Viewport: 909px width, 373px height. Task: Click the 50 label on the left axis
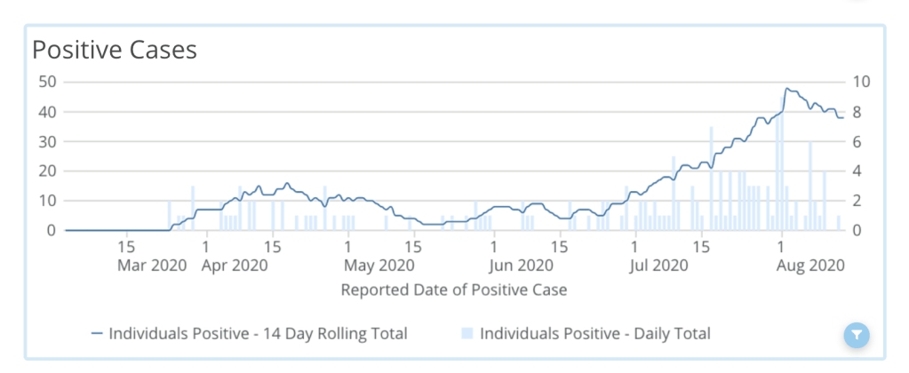[x=48, y=82]
